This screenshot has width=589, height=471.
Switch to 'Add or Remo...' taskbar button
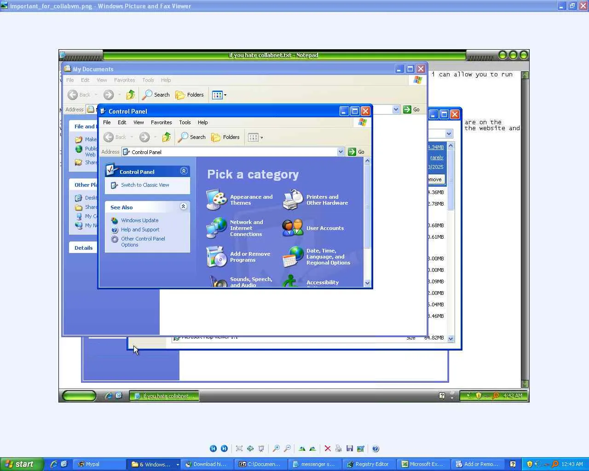tap(478, 464)
